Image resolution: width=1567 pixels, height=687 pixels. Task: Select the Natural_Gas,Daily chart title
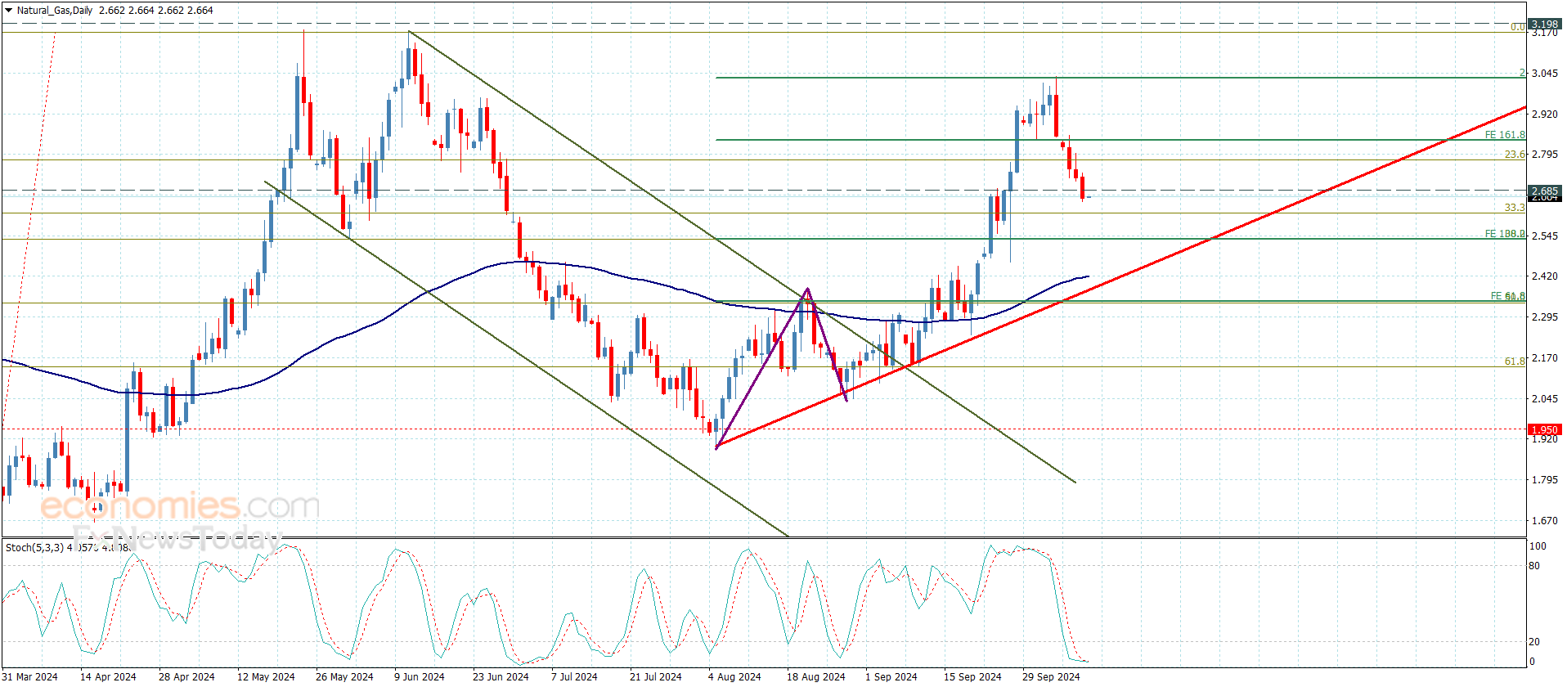tap(55, 11)
